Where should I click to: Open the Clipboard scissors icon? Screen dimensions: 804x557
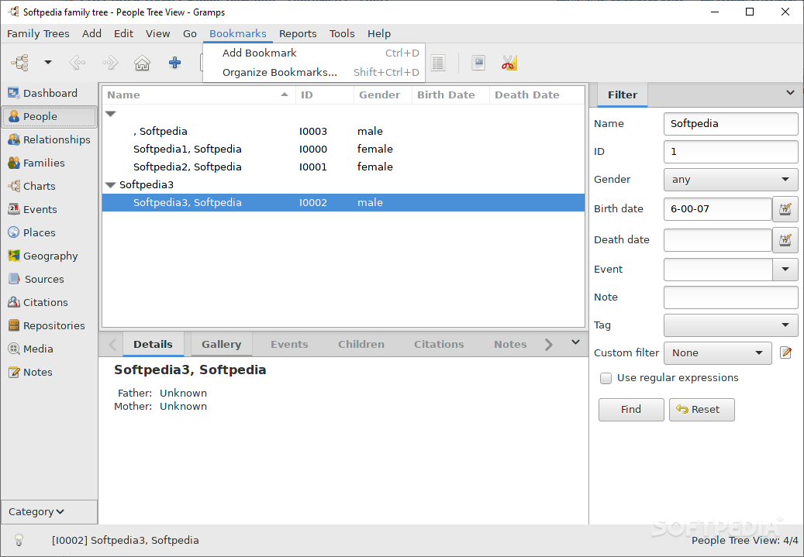(509, 63)
